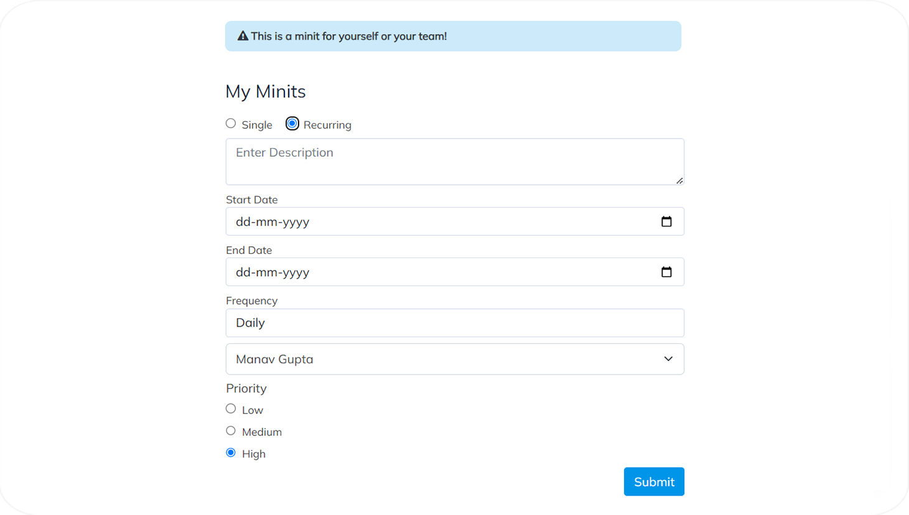Viewport: 909px width, 515px height.
Task: Pick the High priority radio button
Action: pyautogui.click(x=231, y=453)
